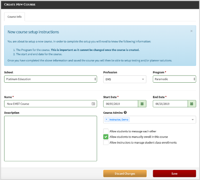This screenshot has width=200, height=180.
Task: Open the Start Date calendar picker
Action: click(x=142, y=104)
